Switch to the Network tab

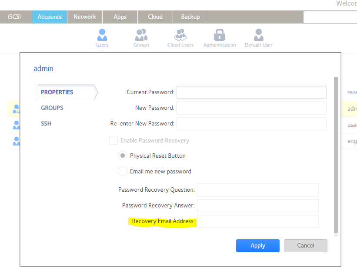(x=85, y=17)
